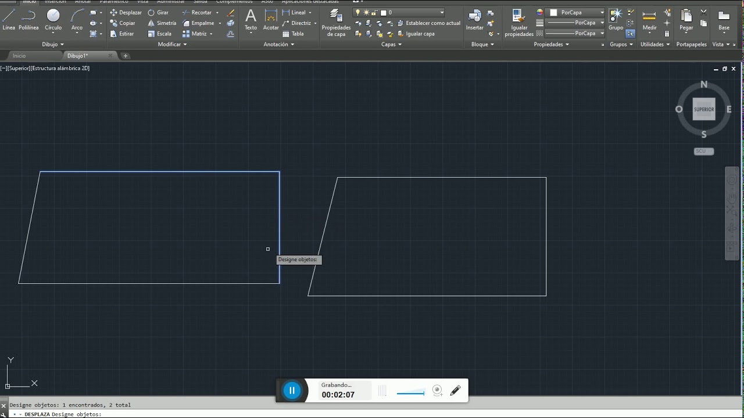The image size is (744, 418).
Task: Open a new drawing tab with plus
Action: click(x=126, y=56)
